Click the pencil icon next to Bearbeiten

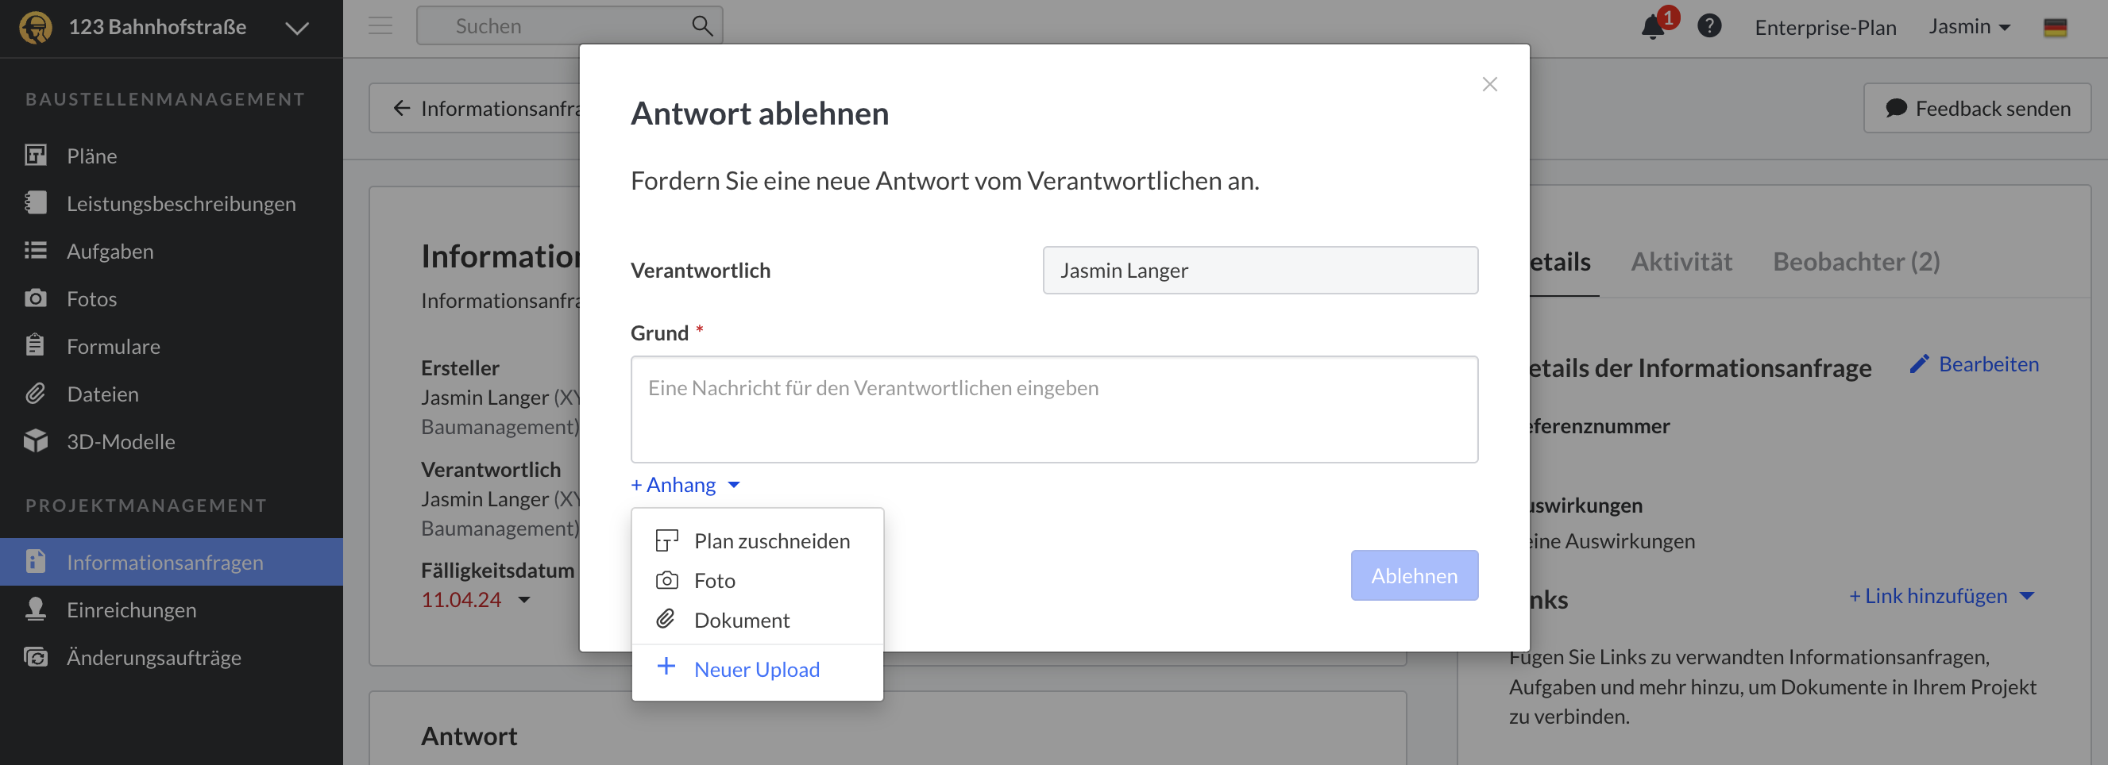[1918, 363]
